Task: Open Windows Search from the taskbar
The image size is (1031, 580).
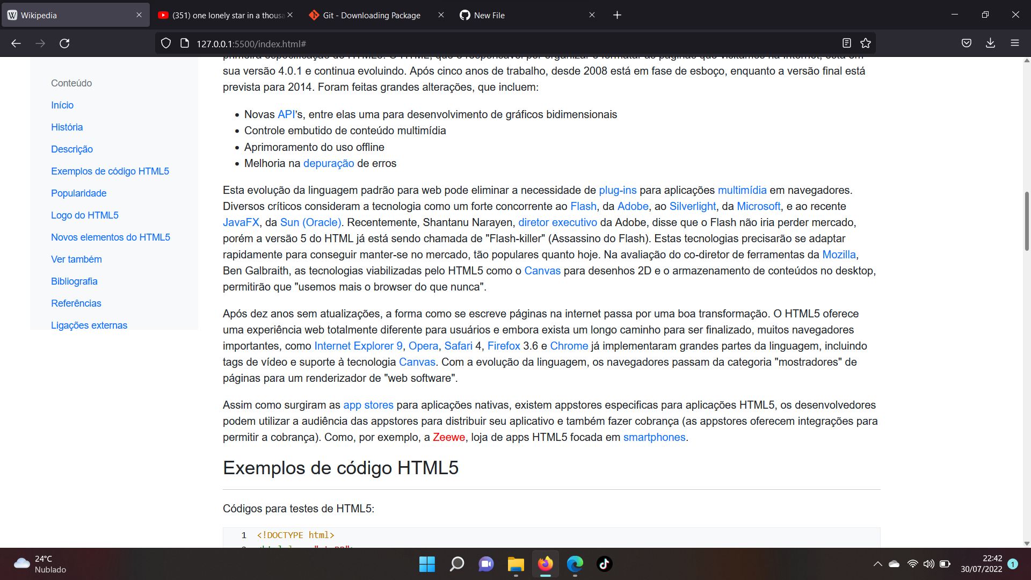Action: click(x=456, y=564)
